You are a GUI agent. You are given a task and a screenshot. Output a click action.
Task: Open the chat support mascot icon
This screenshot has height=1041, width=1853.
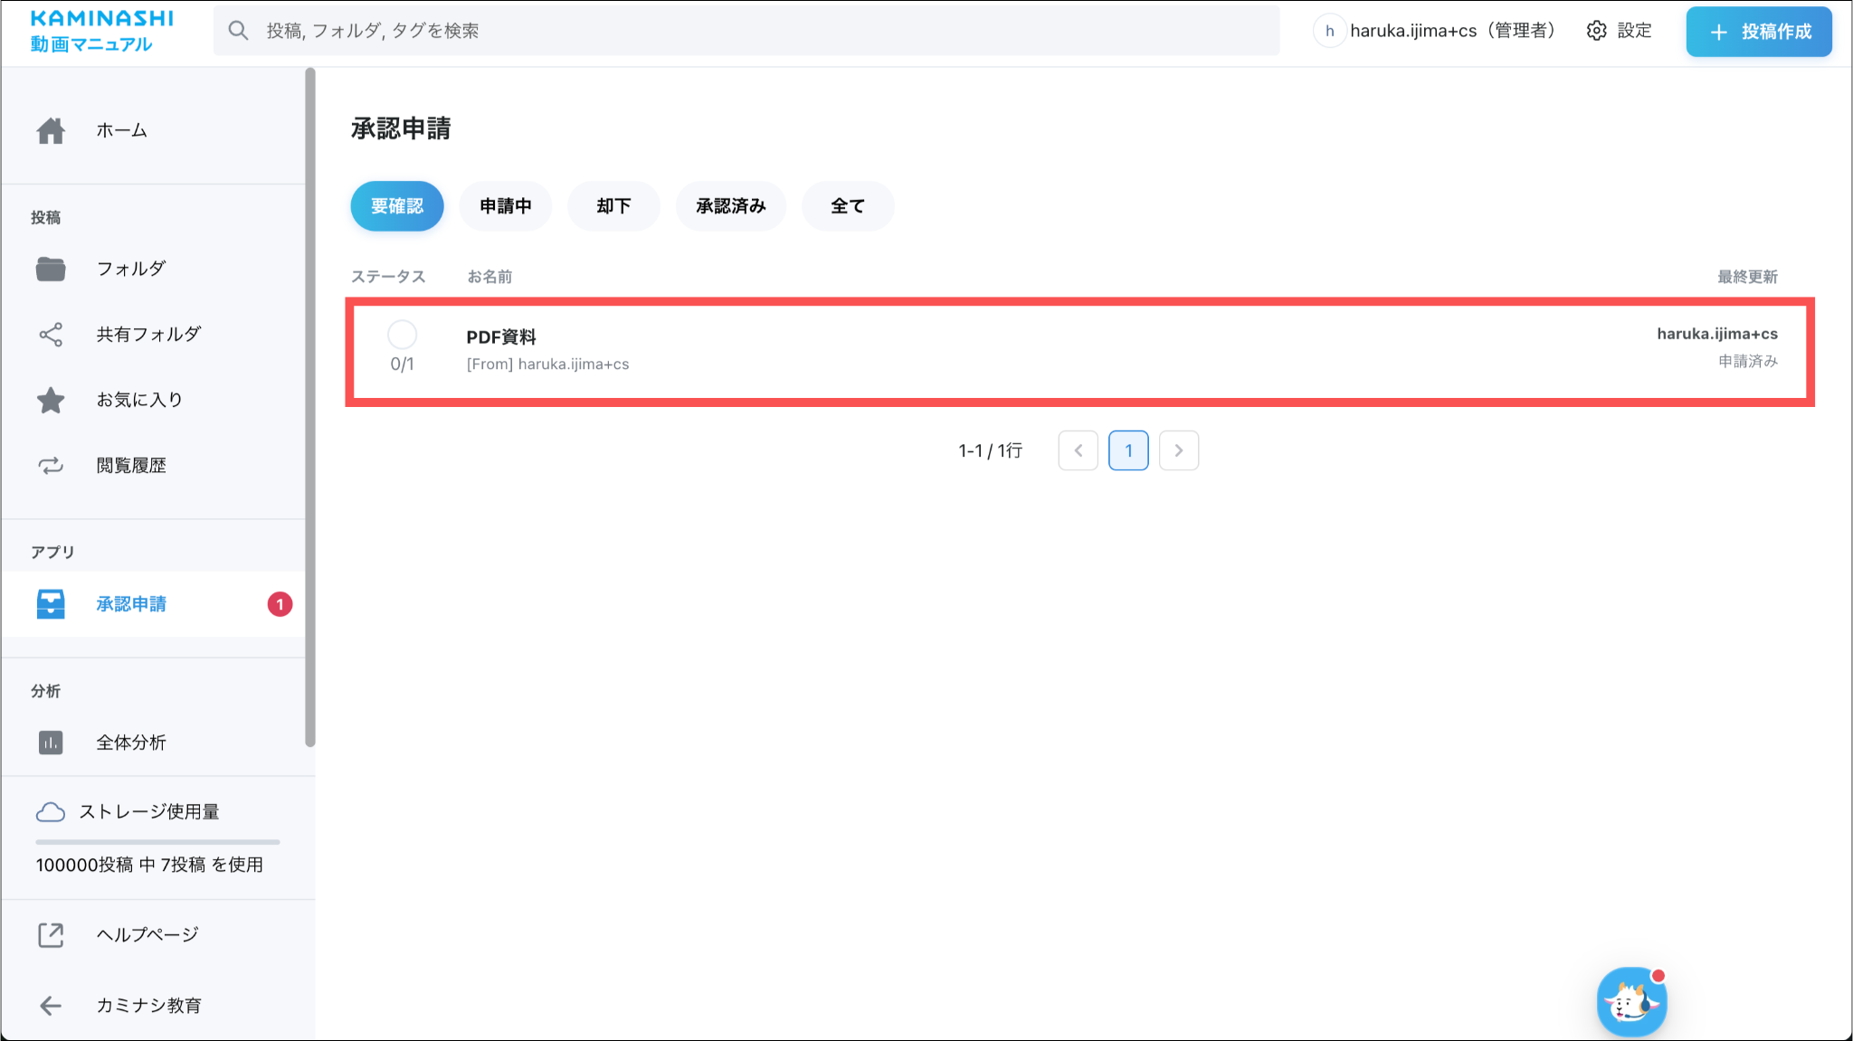pos(1631,1002)
